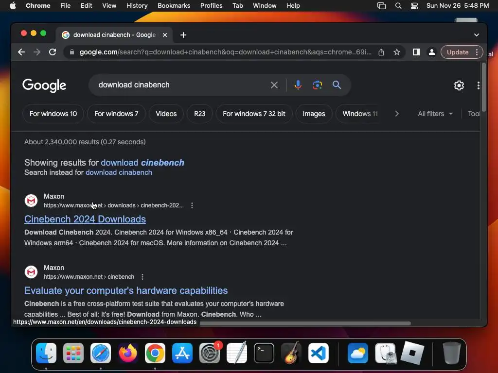498x373 pixels.
Task: Filter results by Images
Action: (x=314, y=114)
